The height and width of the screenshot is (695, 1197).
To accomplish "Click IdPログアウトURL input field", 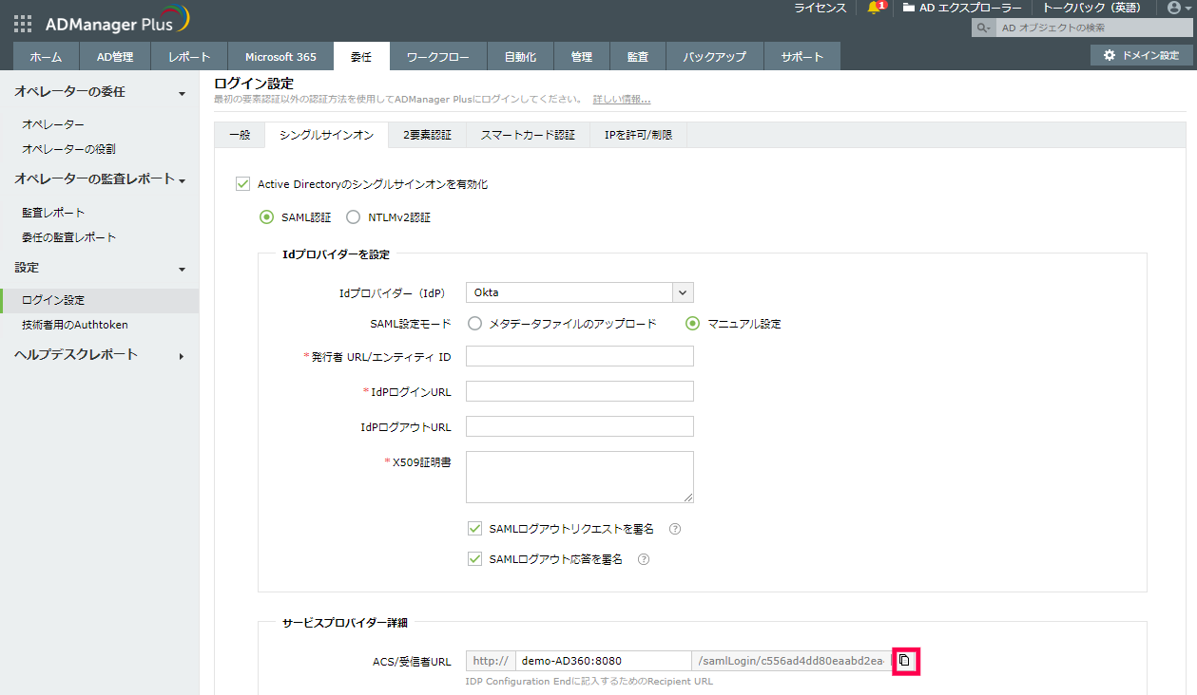I will coord(580,426).
